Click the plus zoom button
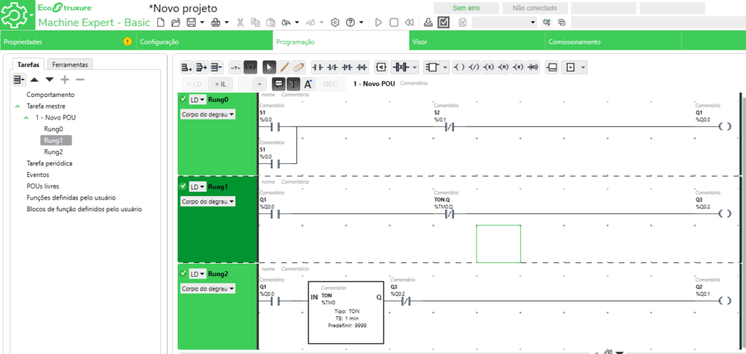 click(259, 84)
